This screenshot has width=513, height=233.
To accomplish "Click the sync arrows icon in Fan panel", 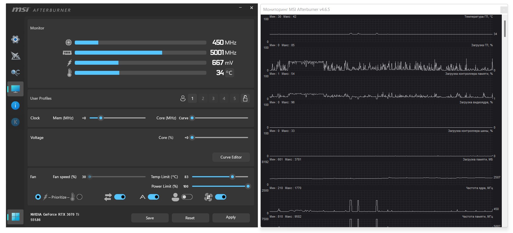I will click(x=108, y=197).
